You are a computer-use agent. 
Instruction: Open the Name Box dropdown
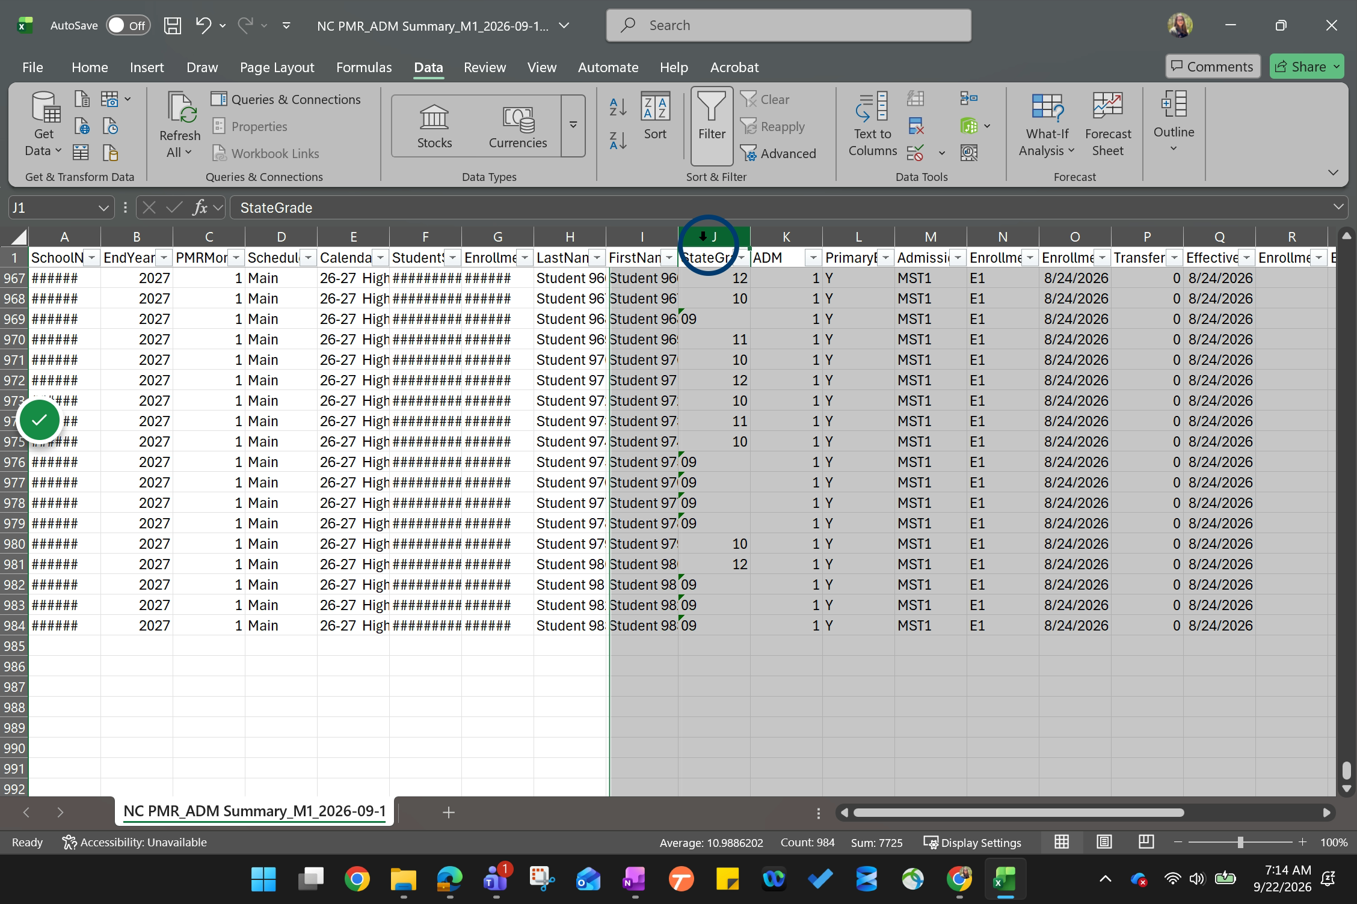pos(103,208)
